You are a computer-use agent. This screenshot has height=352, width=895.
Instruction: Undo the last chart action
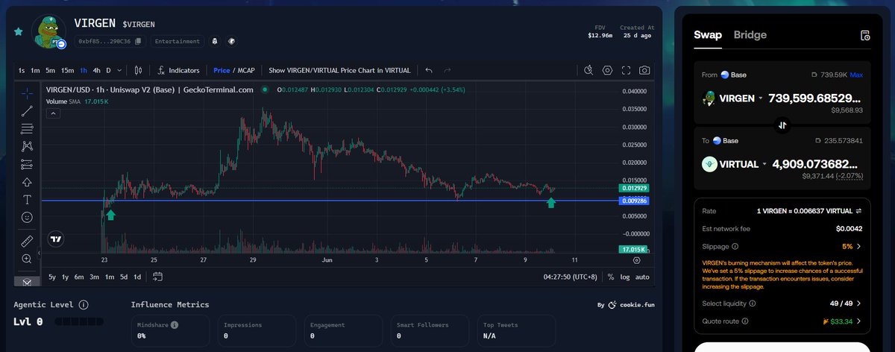point(429,70)
